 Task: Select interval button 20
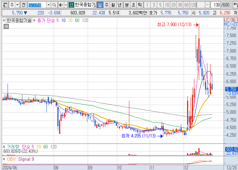173,5
